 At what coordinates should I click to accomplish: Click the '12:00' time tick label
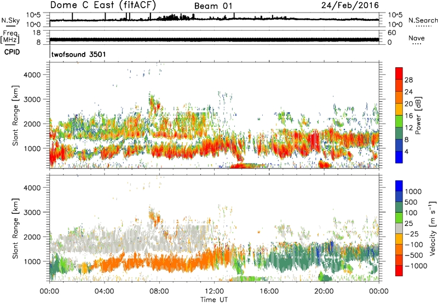coord(214,292)
